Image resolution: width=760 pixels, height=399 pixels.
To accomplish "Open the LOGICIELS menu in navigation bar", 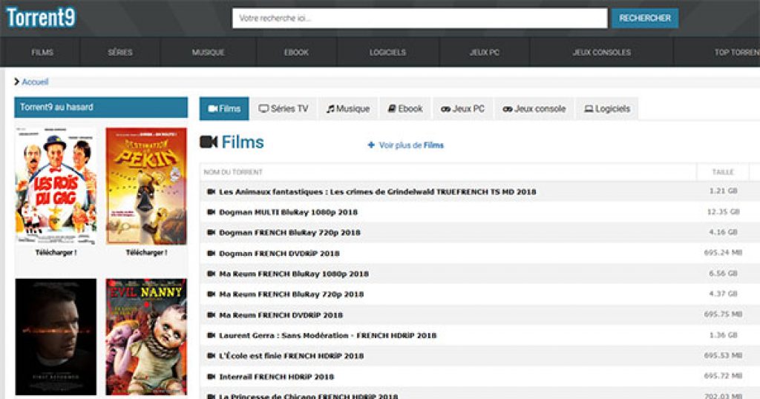I will 387,53.
